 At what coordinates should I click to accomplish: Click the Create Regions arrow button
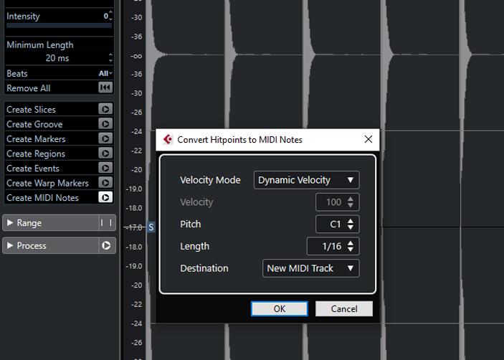click(105, 153)
